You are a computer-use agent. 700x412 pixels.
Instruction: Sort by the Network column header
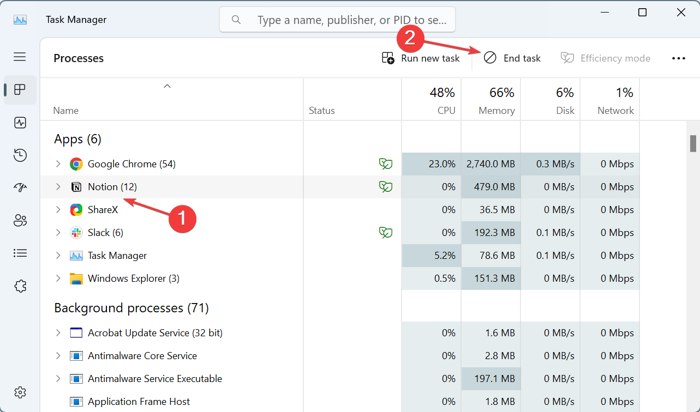(610, 99)
